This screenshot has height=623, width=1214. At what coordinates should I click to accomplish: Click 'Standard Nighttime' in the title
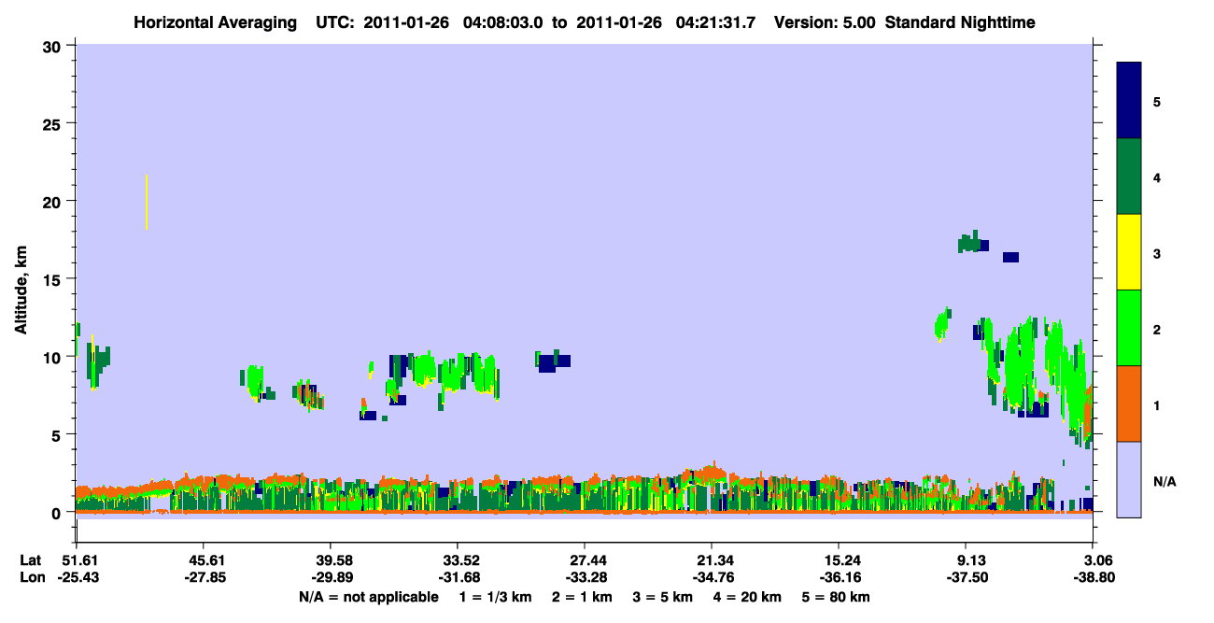(960, 21)
